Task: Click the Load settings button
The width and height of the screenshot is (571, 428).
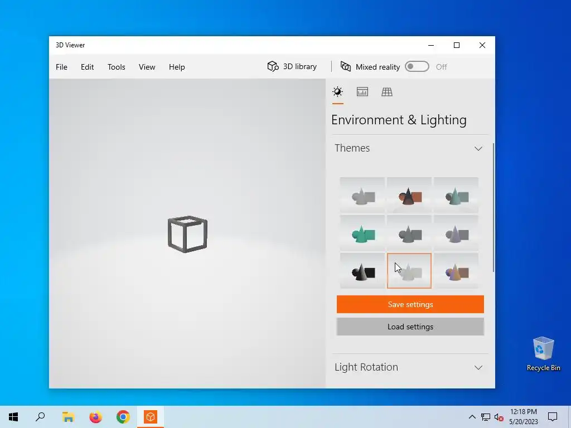Action: (x=410, y=327)
